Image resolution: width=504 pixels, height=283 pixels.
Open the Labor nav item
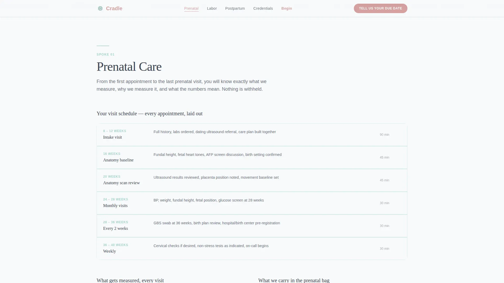(212, 8)
